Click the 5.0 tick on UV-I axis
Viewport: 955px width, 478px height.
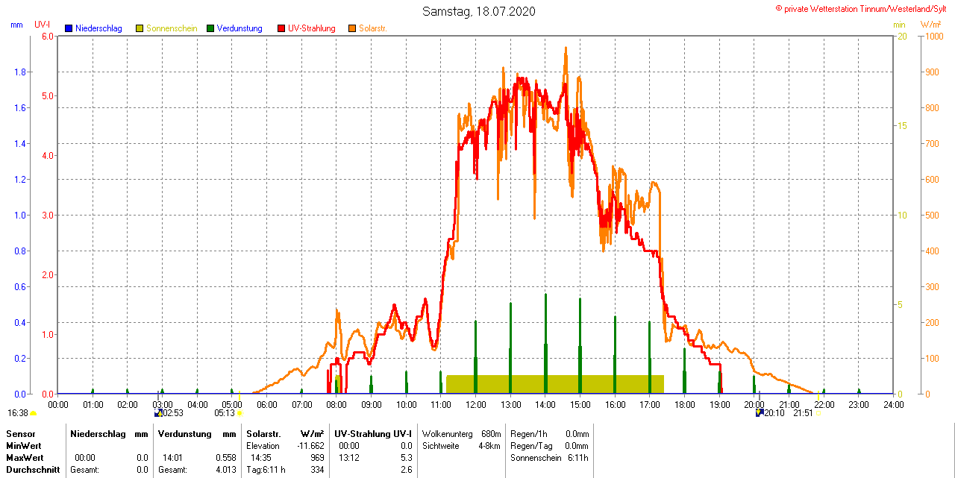click(48, 95)
